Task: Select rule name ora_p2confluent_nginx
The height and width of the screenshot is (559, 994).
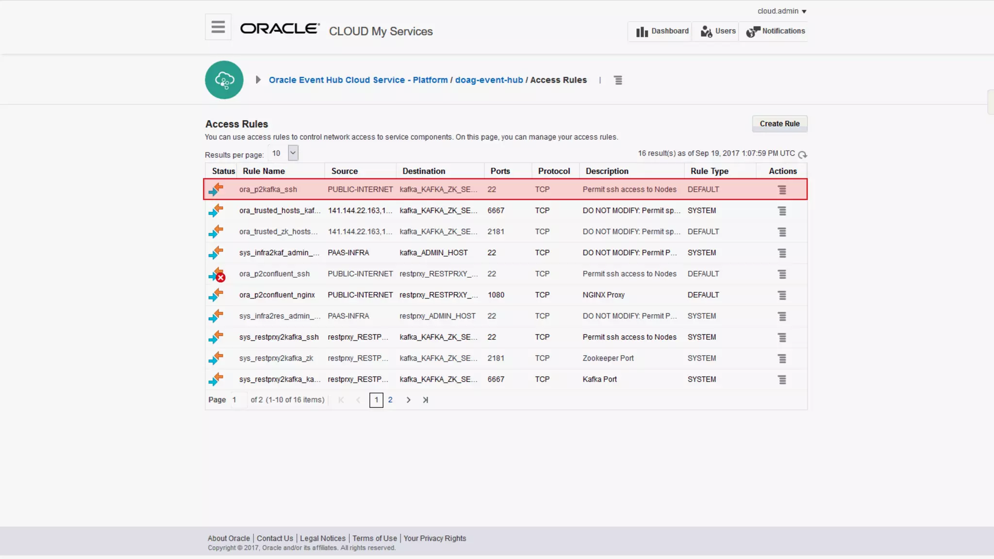Action: (x=277, y=295)
